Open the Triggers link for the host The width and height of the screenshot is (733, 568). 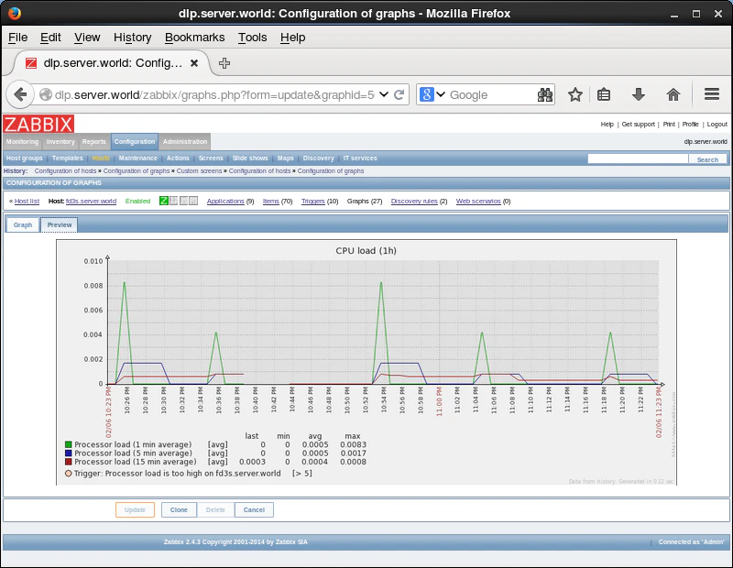tap(312, 201)
